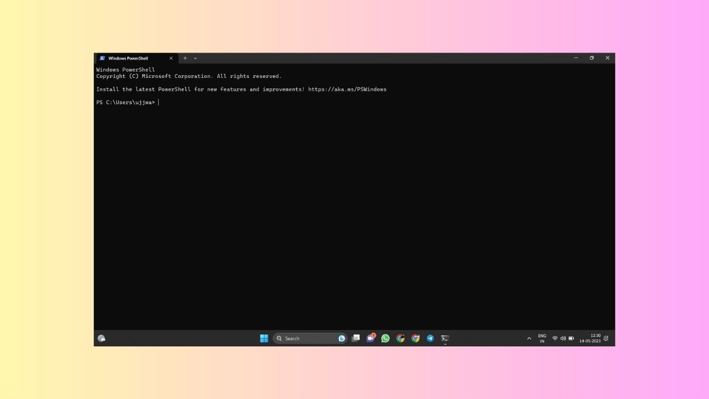
Task: Click the ENG IN language indicator
Action: (542, 338)
